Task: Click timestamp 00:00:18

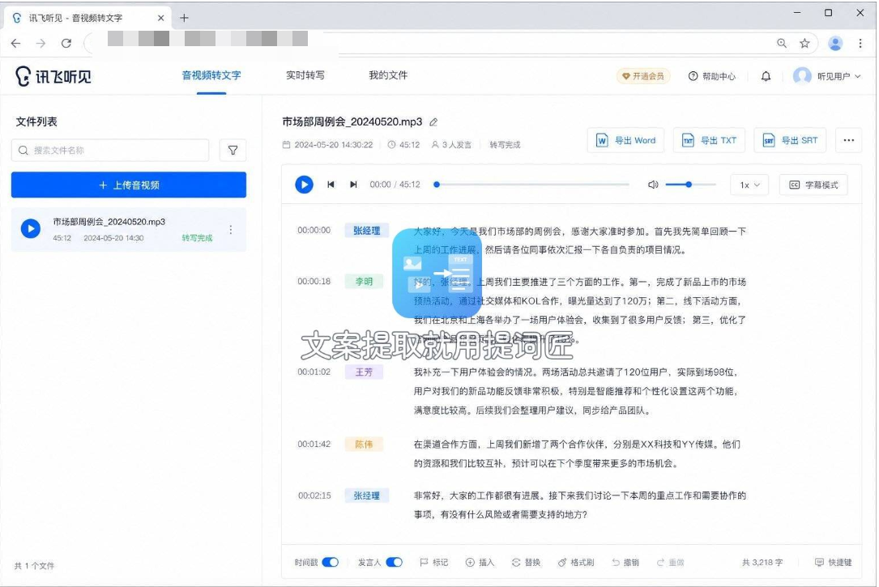Action: click(314, 281)
